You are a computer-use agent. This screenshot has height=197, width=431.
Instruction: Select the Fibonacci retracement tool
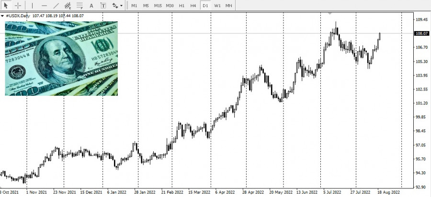[79, 5]
